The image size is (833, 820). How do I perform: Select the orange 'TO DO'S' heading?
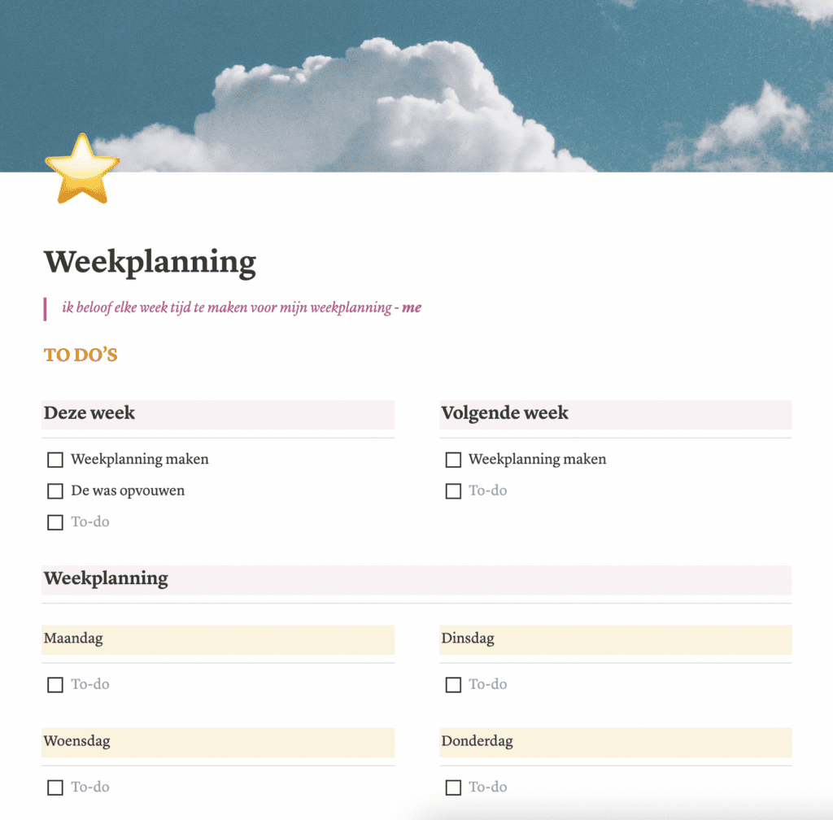tap(81, 355)
